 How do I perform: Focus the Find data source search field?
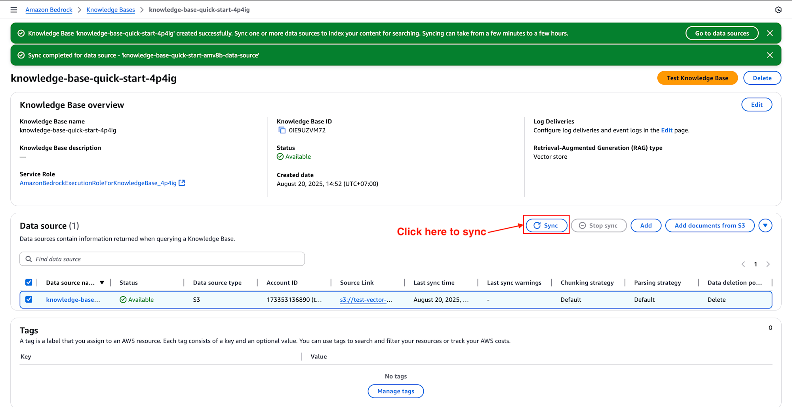[x=162, y=259]
